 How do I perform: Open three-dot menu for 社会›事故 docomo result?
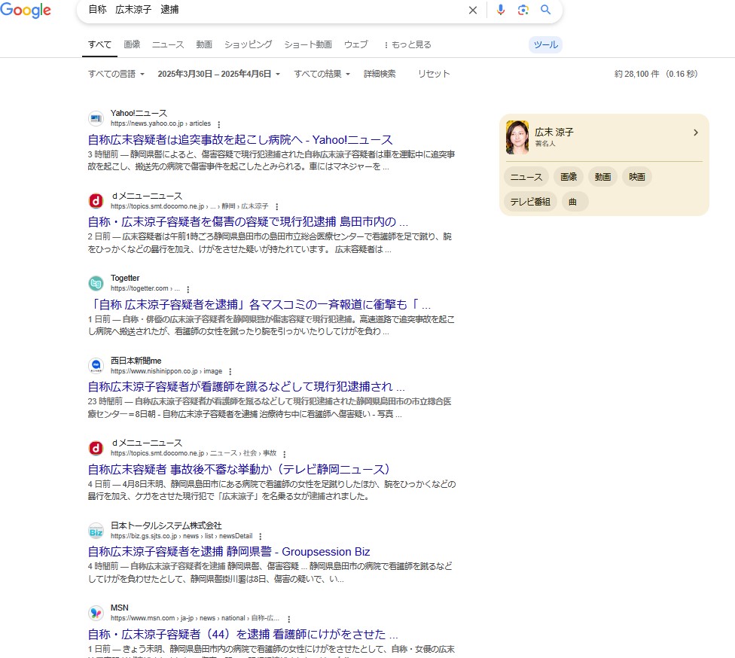pos(285,454)
